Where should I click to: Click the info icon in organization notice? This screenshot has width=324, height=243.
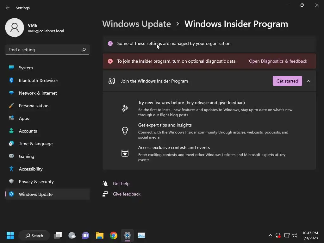click(110, 43)
